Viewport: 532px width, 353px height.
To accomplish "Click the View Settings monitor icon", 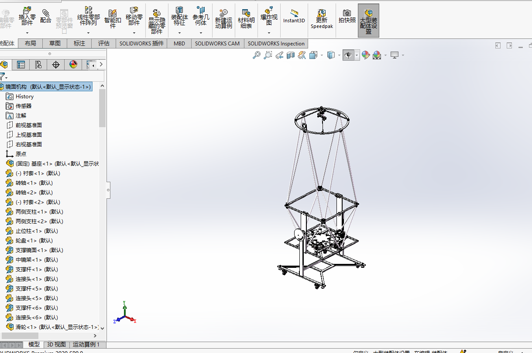I will click(x=395, y=55).
